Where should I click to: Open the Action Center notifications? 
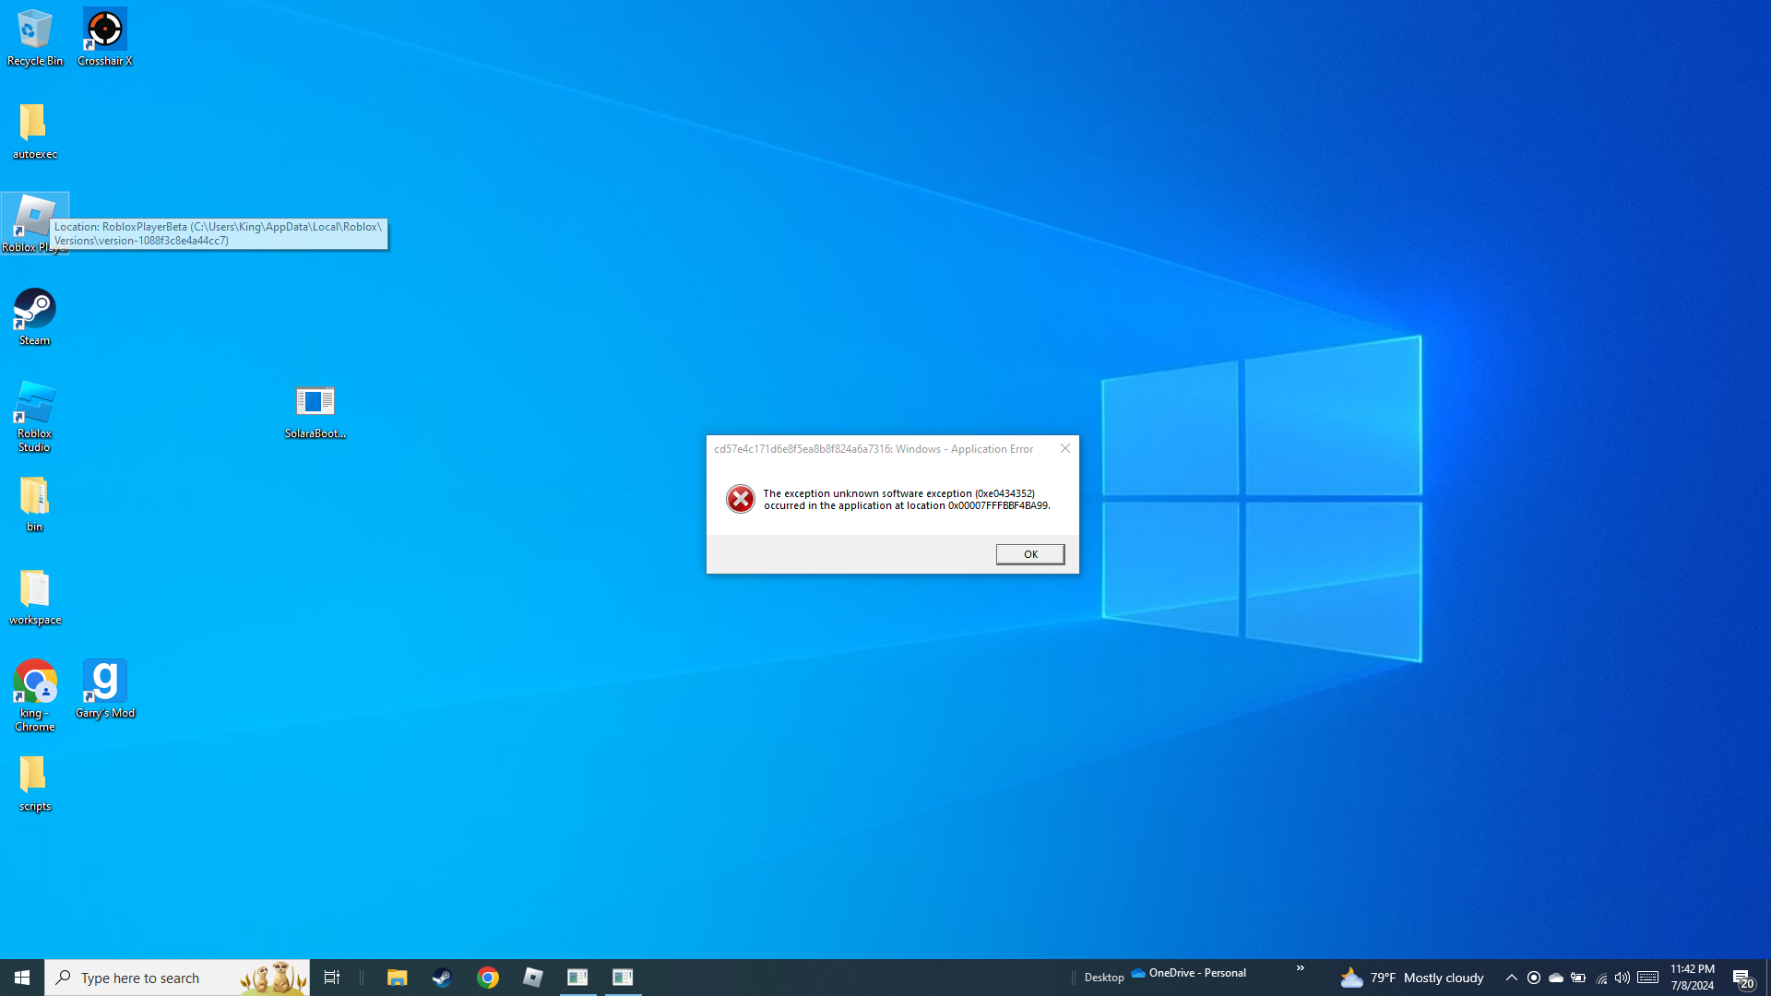point(1742,978)
